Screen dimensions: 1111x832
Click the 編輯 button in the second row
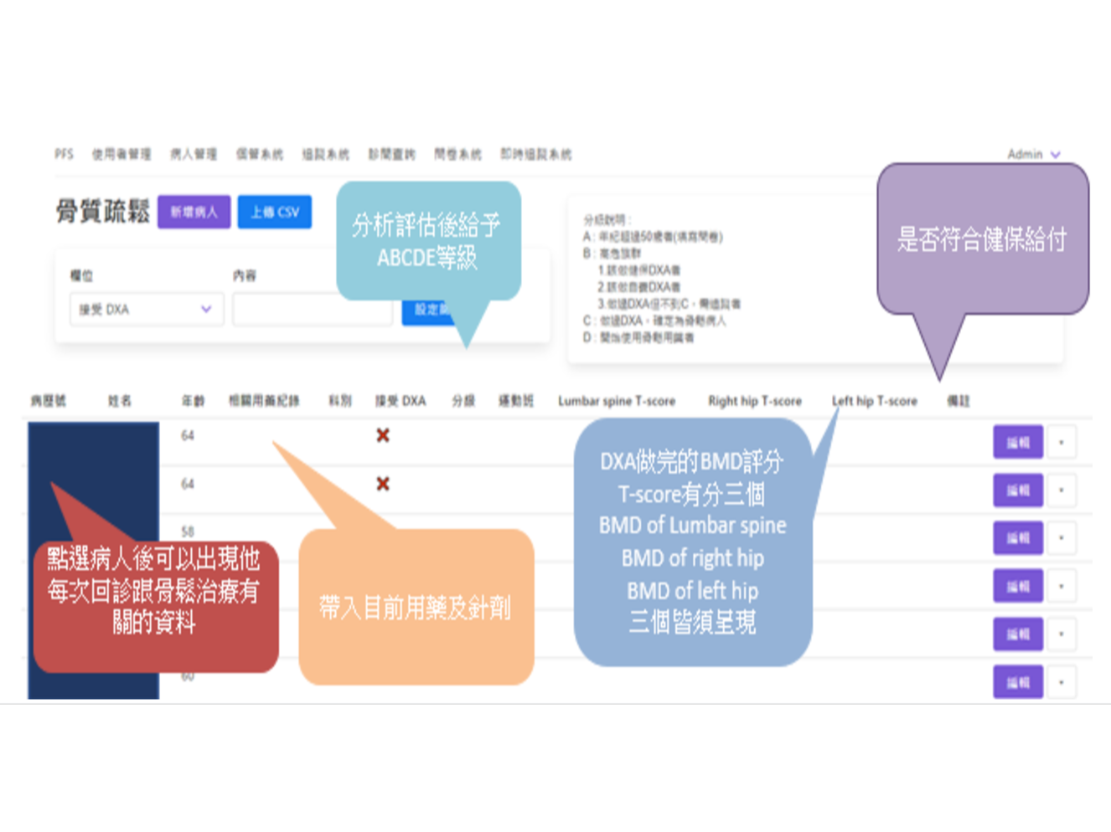[x=1018, y=490]
